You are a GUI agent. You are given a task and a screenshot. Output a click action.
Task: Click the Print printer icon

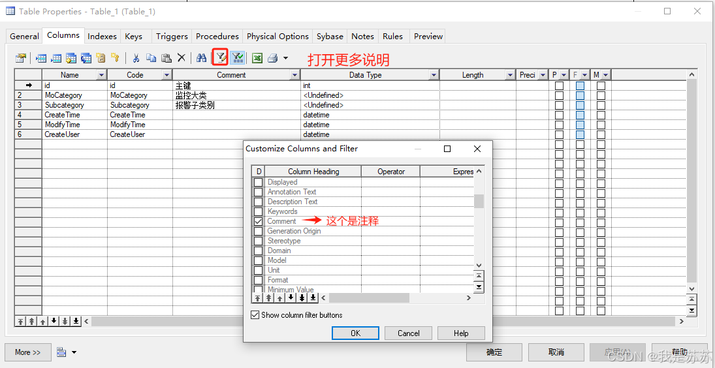273,58
